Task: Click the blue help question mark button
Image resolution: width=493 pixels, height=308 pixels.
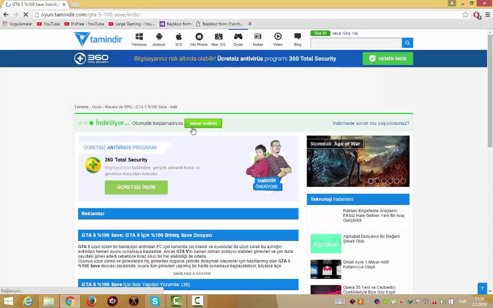Action: (x=482, y=288)
